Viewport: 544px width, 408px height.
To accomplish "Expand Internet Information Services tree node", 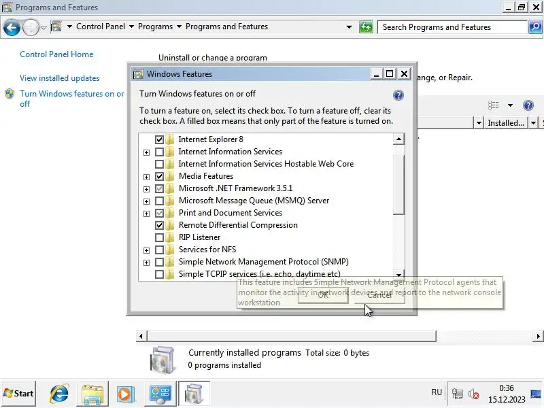I will pyautogui.click(x=146, y=152).
